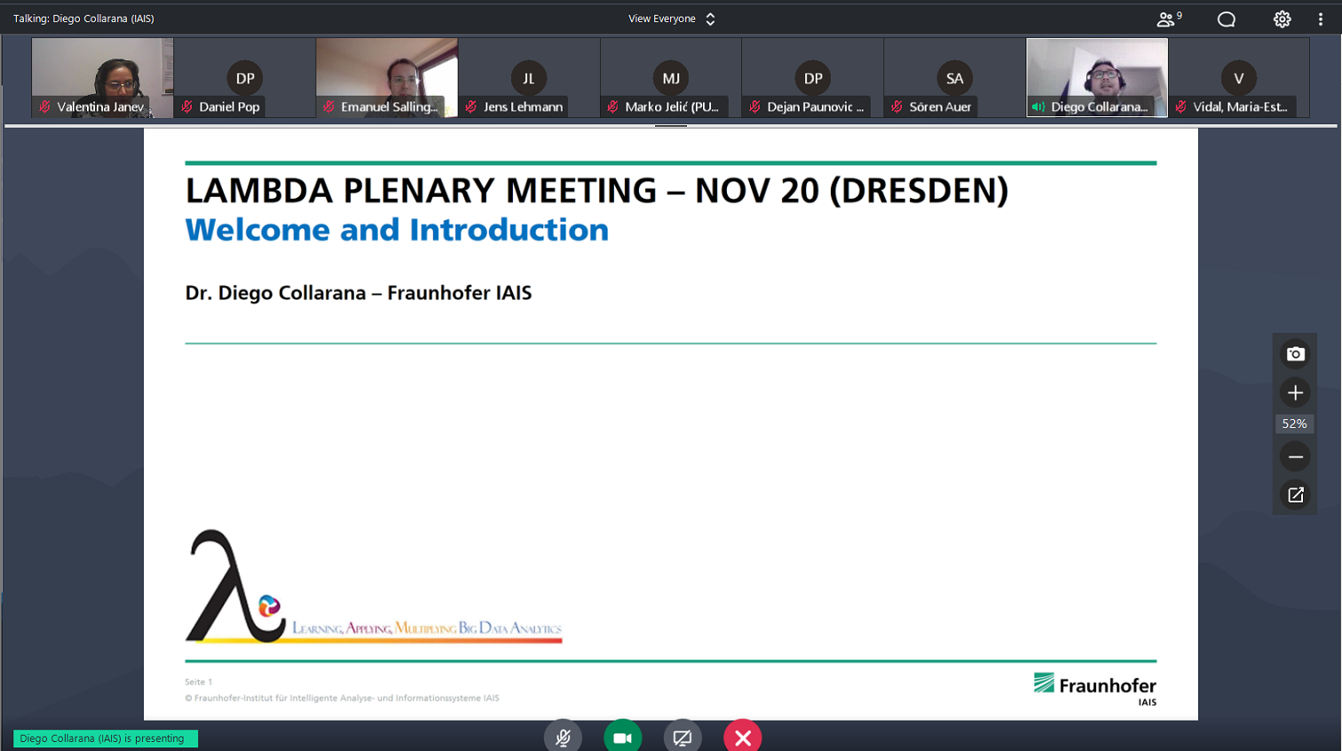Select Emanuel Salling's video tile
The height and width of the screenshot is (751, 1342).
pos(387,77)
